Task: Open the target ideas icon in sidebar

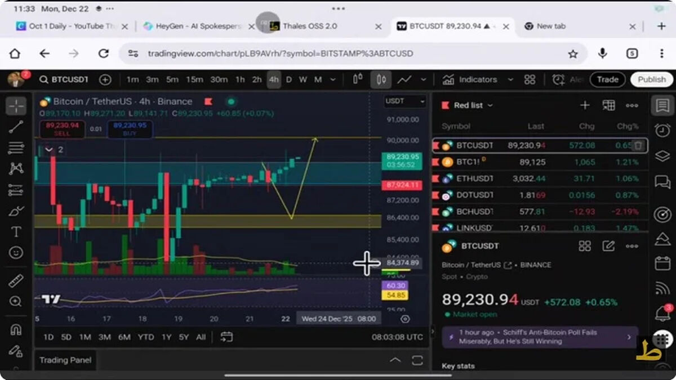Action: 662,214
